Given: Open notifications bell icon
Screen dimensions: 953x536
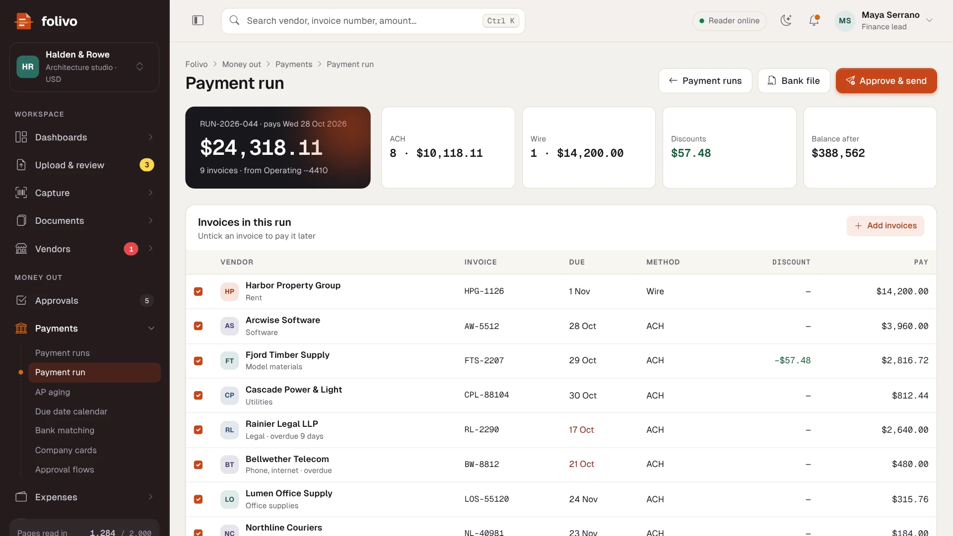Looking at the screenshot, I should (814, 20).
